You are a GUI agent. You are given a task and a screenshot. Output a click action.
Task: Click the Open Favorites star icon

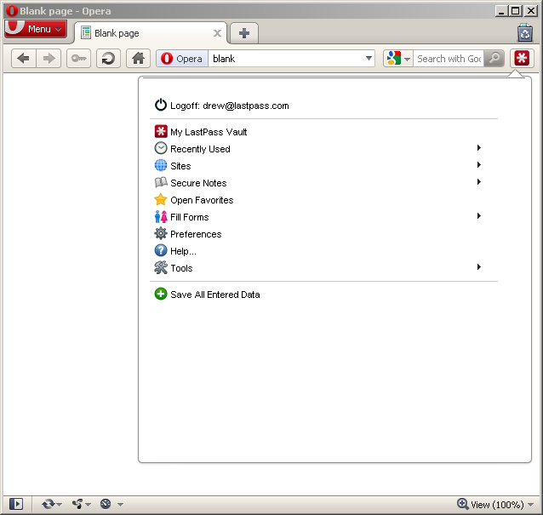point(161,199)
